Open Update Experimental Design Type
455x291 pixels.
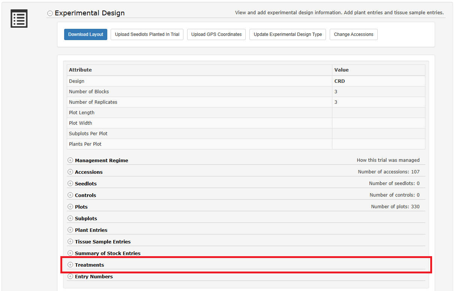pyautogui.click(x=288, y=34)
